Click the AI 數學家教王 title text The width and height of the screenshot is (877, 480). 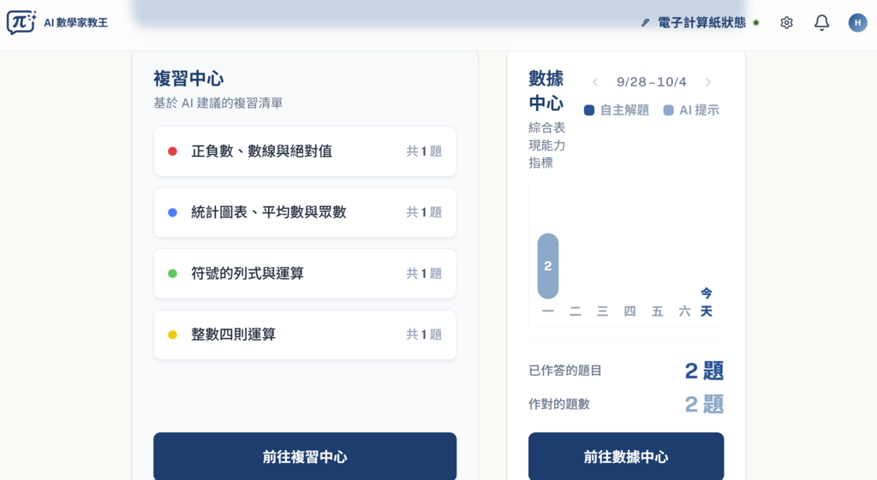click(75, 23)
